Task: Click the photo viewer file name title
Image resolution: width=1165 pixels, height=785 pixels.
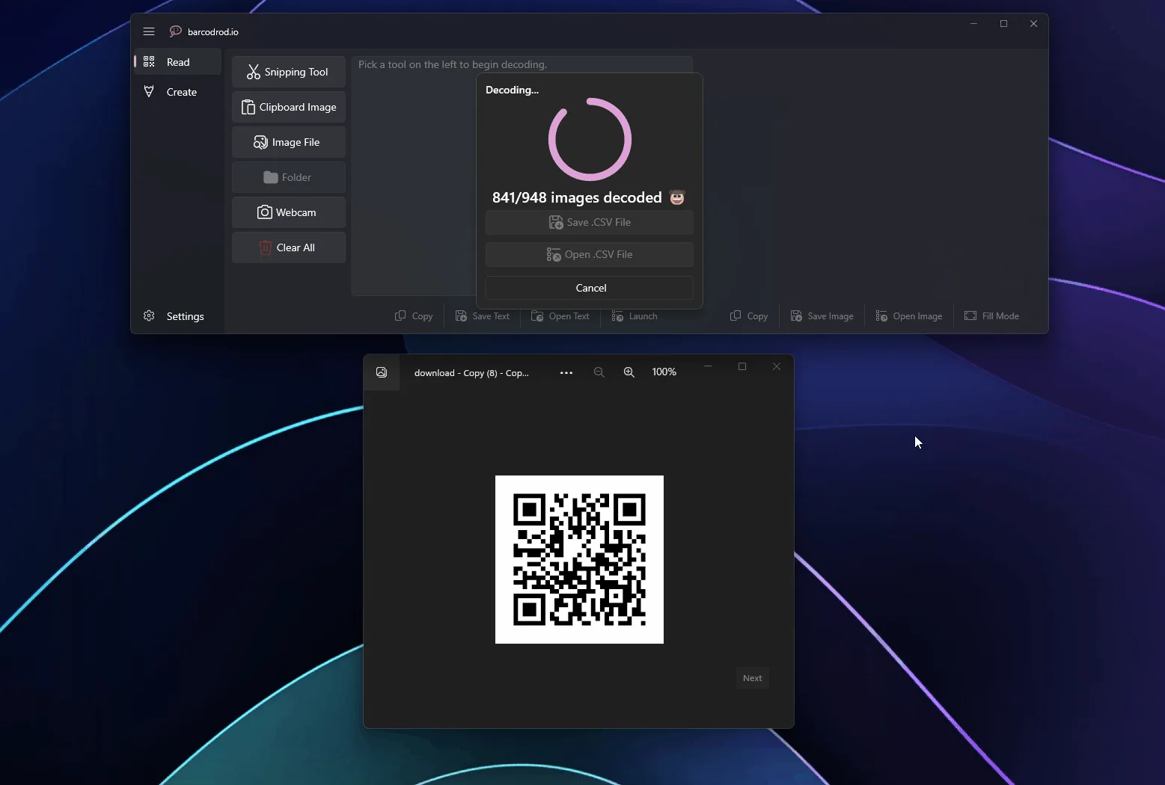Action: pyautogui.click(x=471, y=372)
